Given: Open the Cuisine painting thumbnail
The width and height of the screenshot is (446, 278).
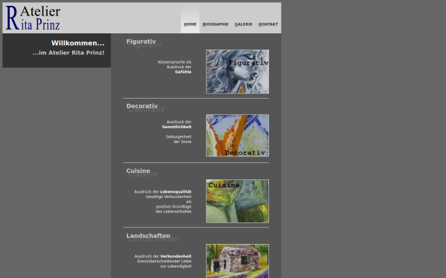Looking at the screenshot, I should pyautogui.click(x=238, y=201).
